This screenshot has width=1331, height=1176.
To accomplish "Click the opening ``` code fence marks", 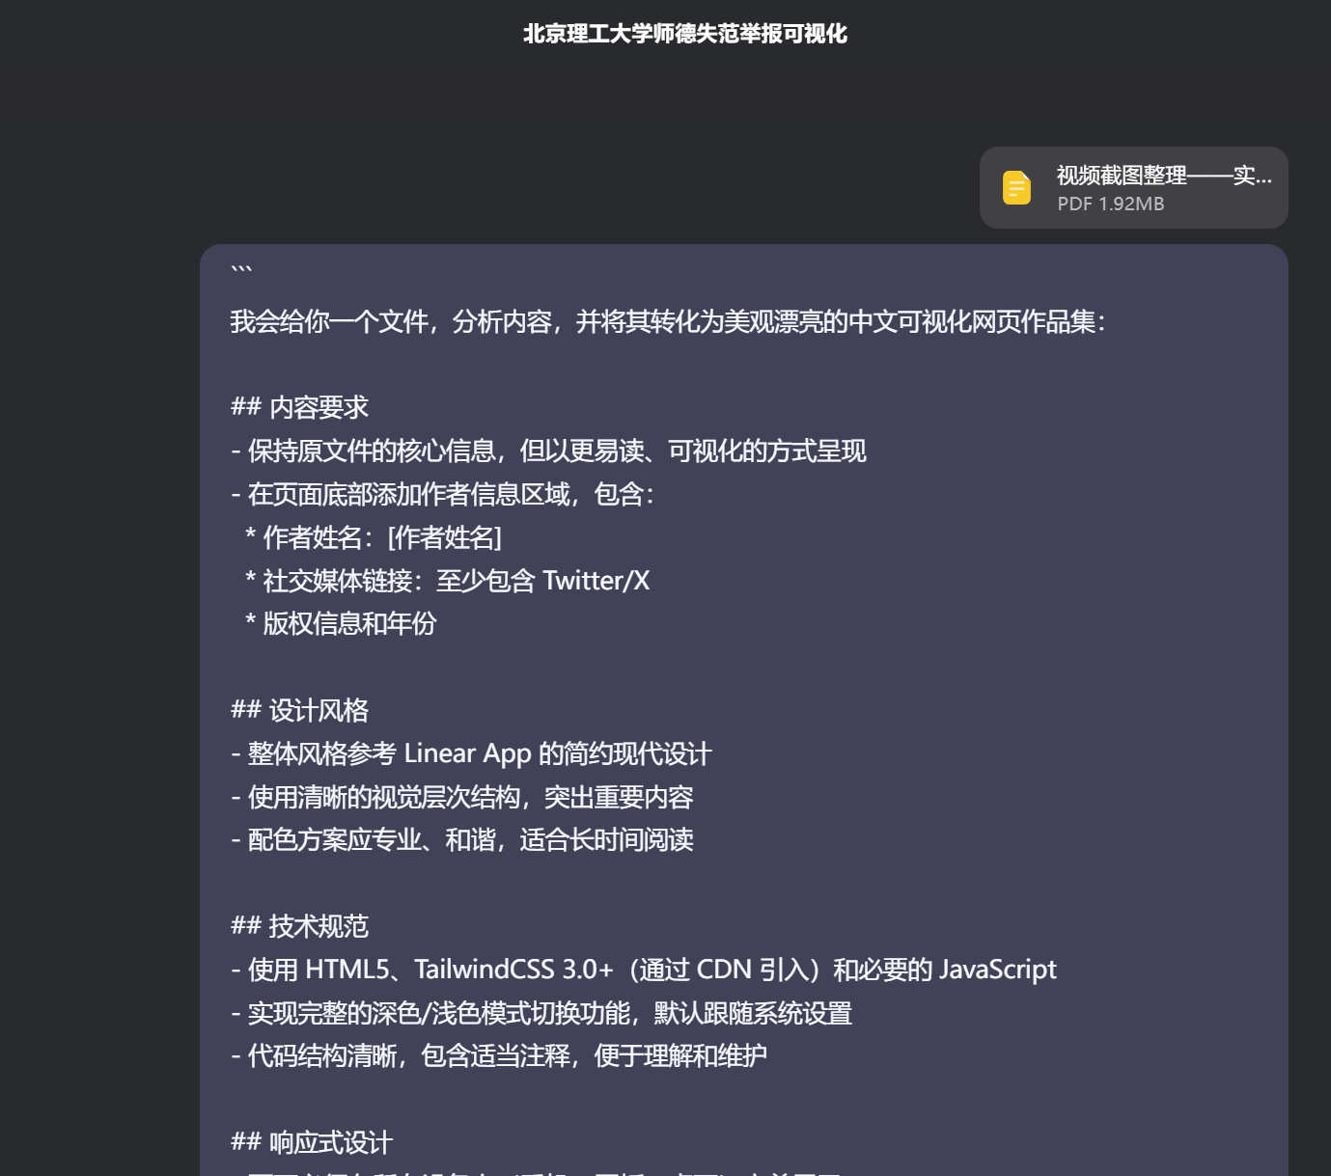I will point(241,270).
